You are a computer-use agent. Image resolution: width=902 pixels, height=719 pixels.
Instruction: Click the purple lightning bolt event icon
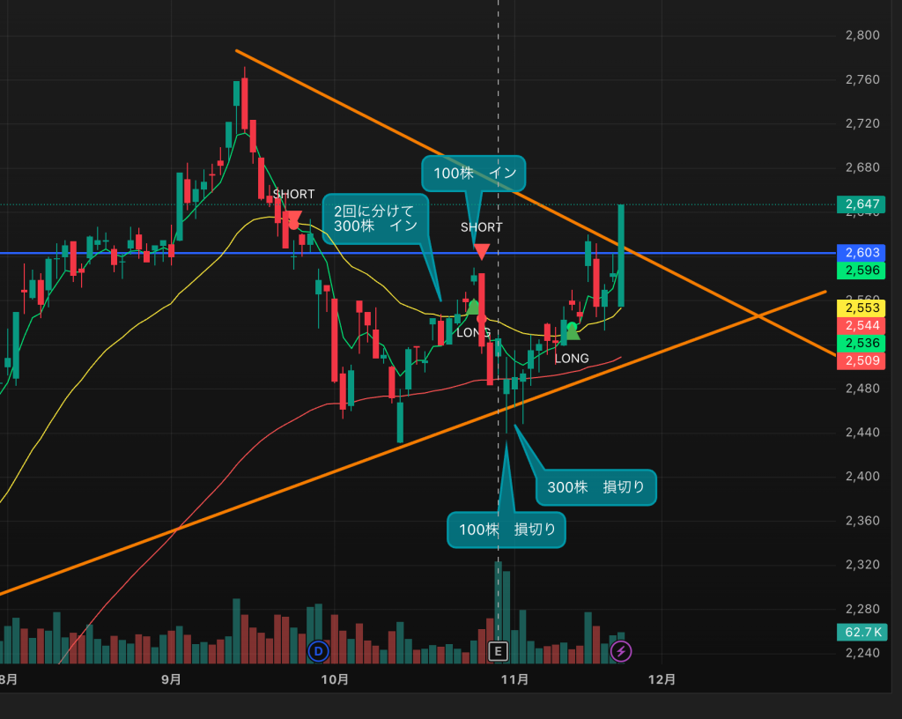[622, 651]
